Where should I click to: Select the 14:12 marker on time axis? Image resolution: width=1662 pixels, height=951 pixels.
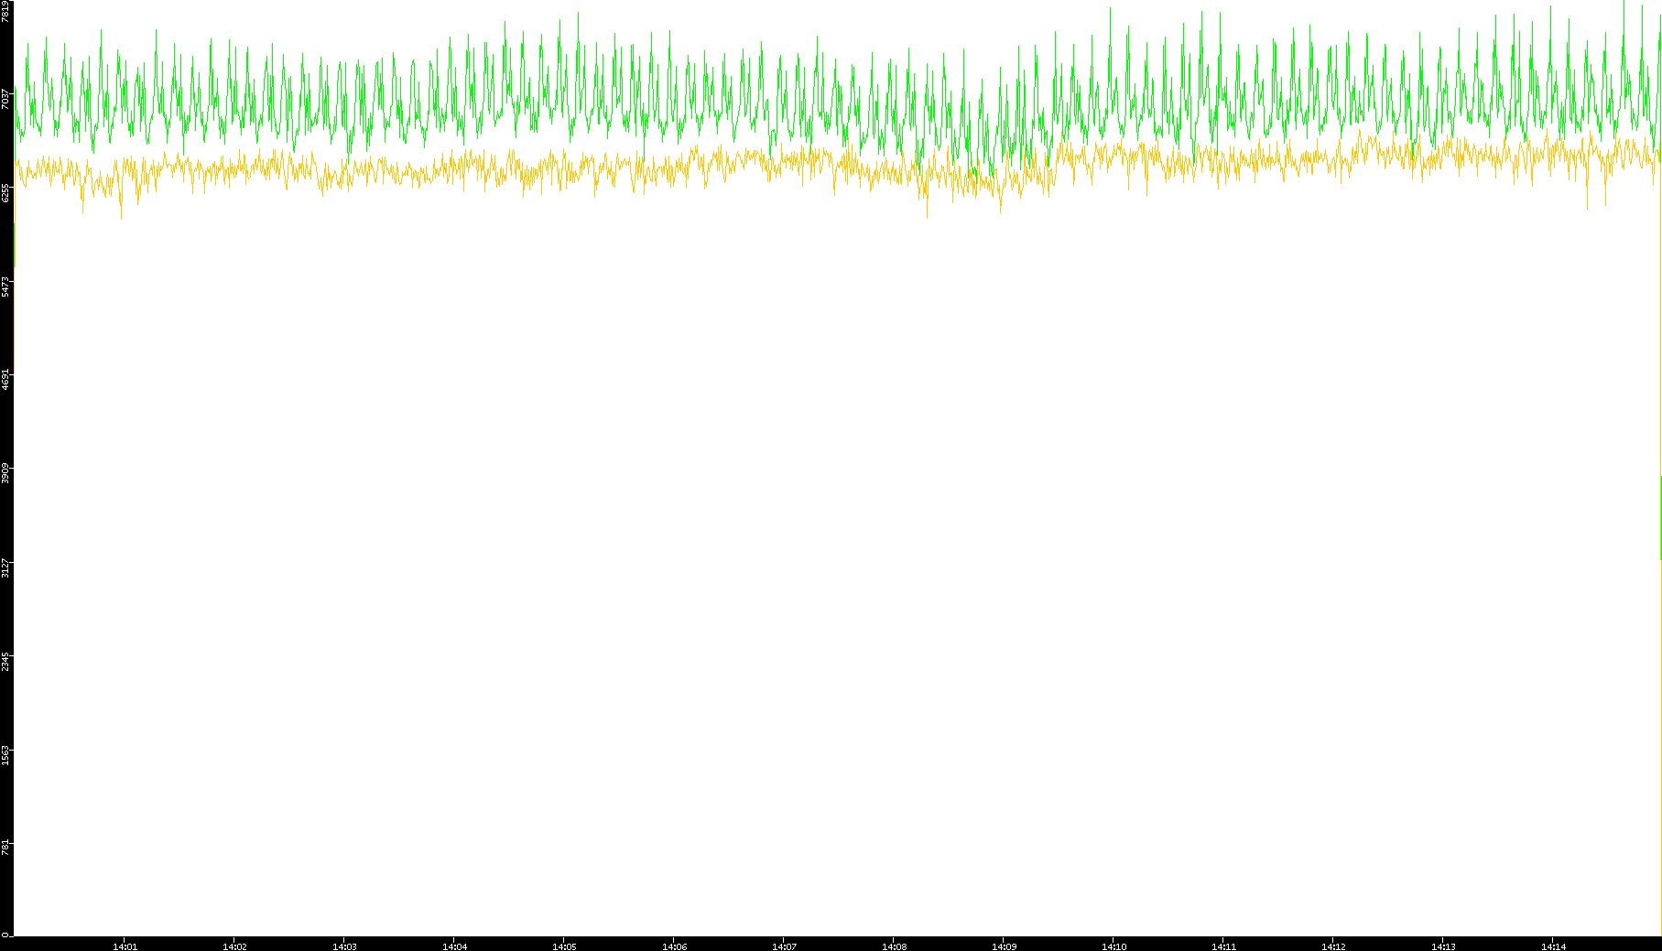coord(1333,946)
